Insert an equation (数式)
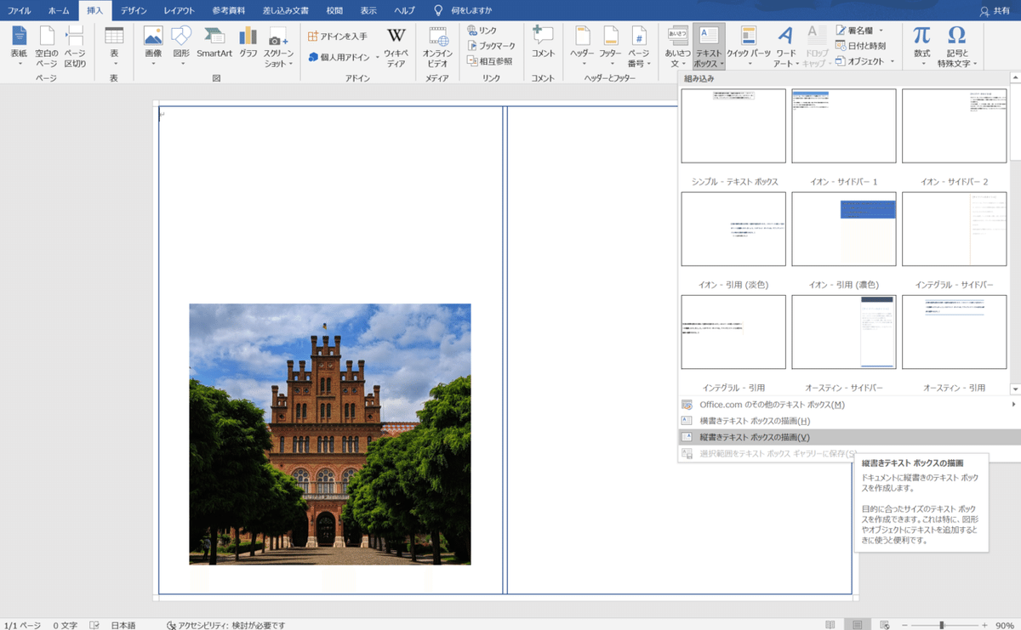1021x630 pixels. pos(921,47)
